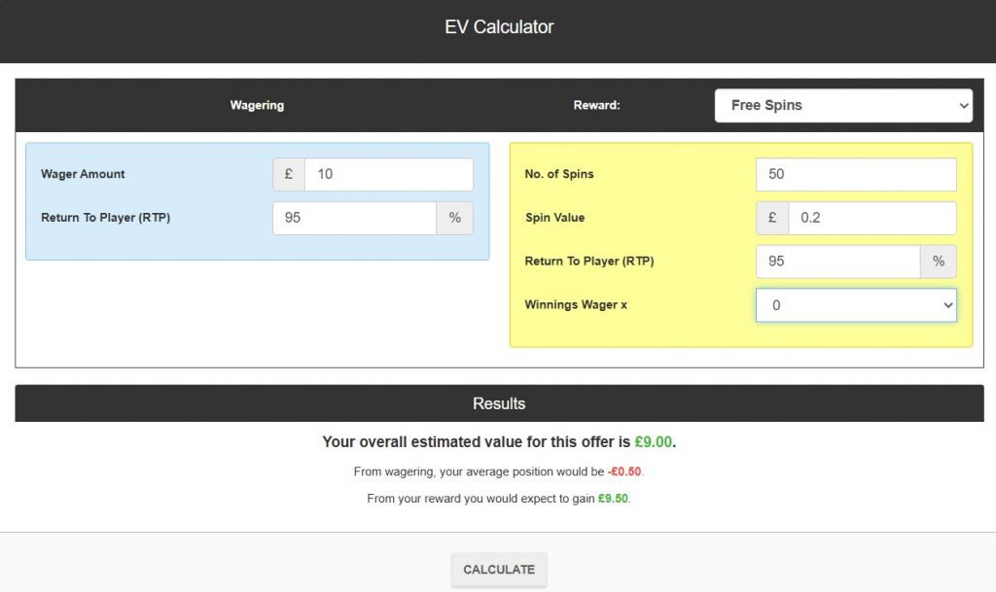Click the EV Calculator title

[499, 26]
